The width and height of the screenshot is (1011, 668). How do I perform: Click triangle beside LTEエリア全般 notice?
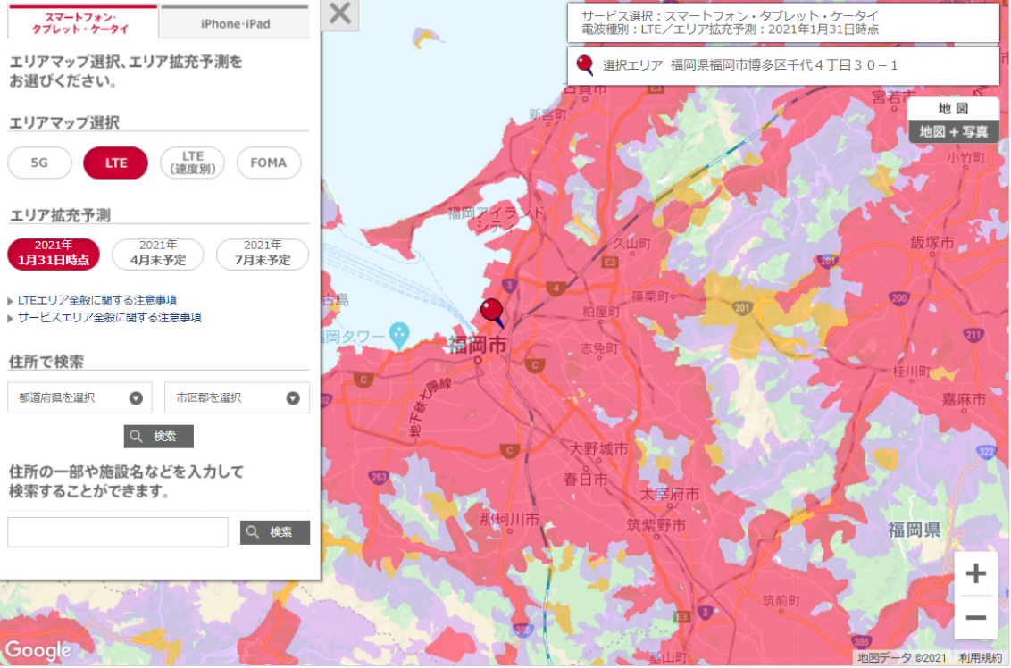(11, 301)
